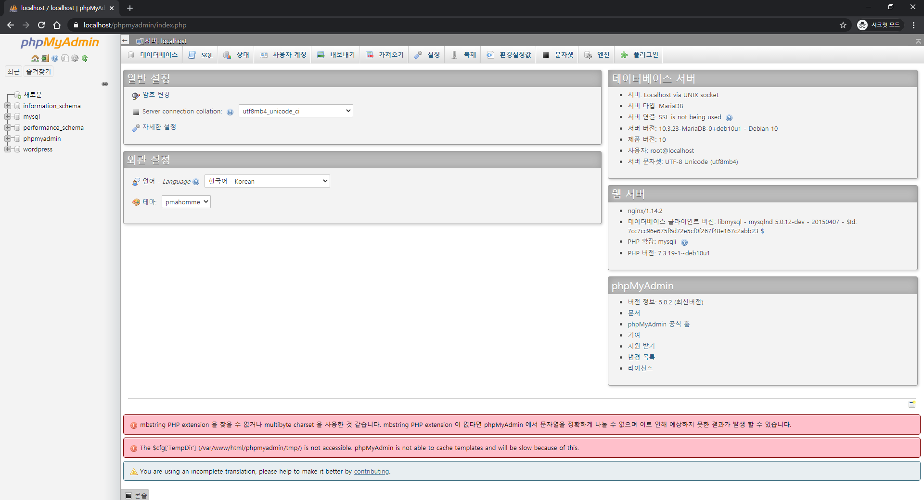The width and height of the screenshot is (924, 500).
Task: Click the 암호 변경 link
Action: 156,95
